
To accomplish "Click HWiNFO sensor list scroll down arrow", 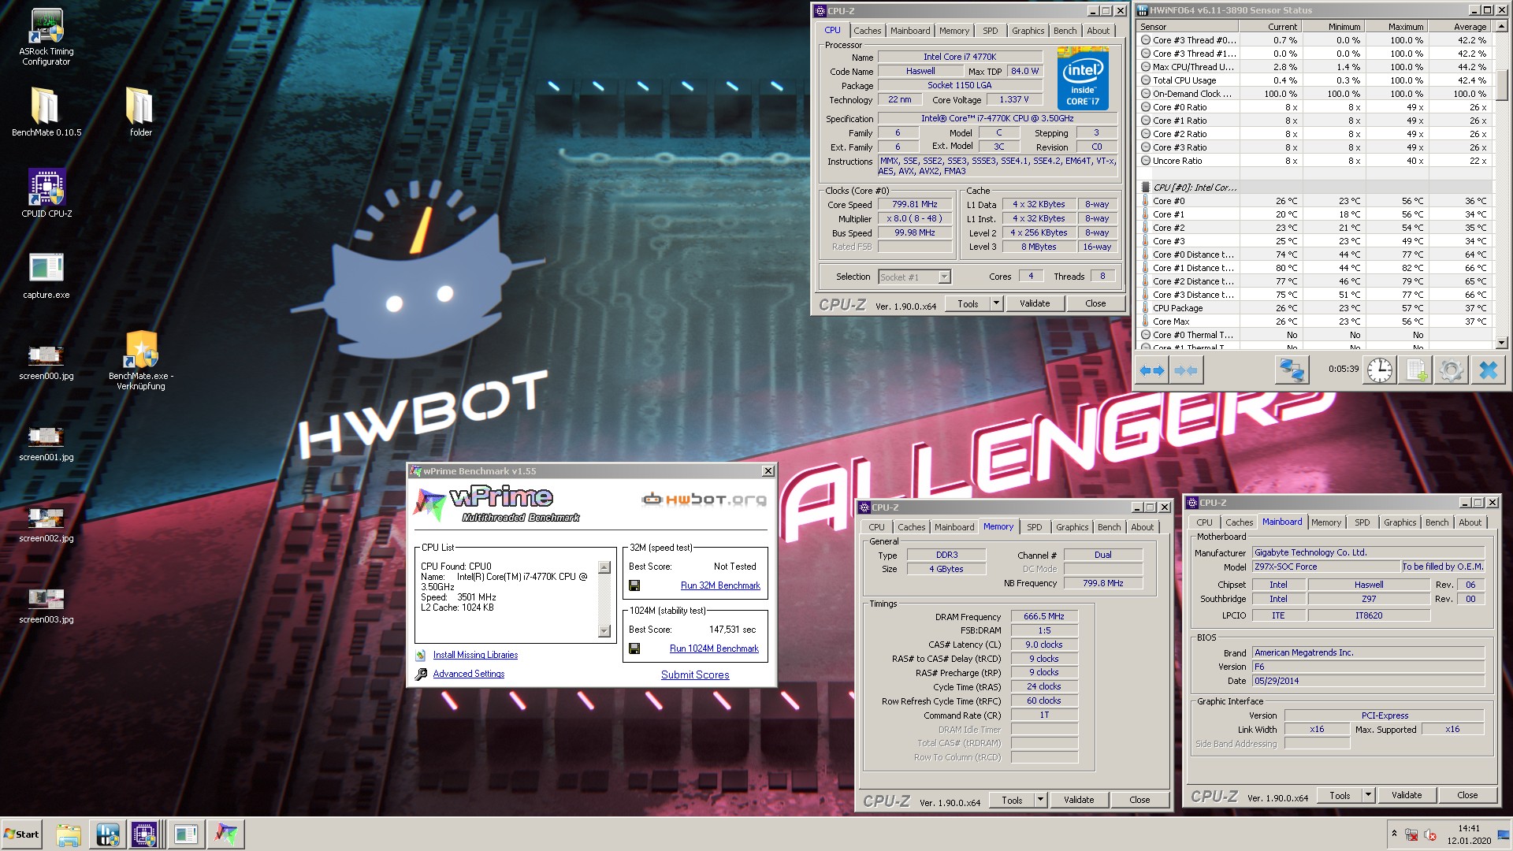I will [1501, 343].
